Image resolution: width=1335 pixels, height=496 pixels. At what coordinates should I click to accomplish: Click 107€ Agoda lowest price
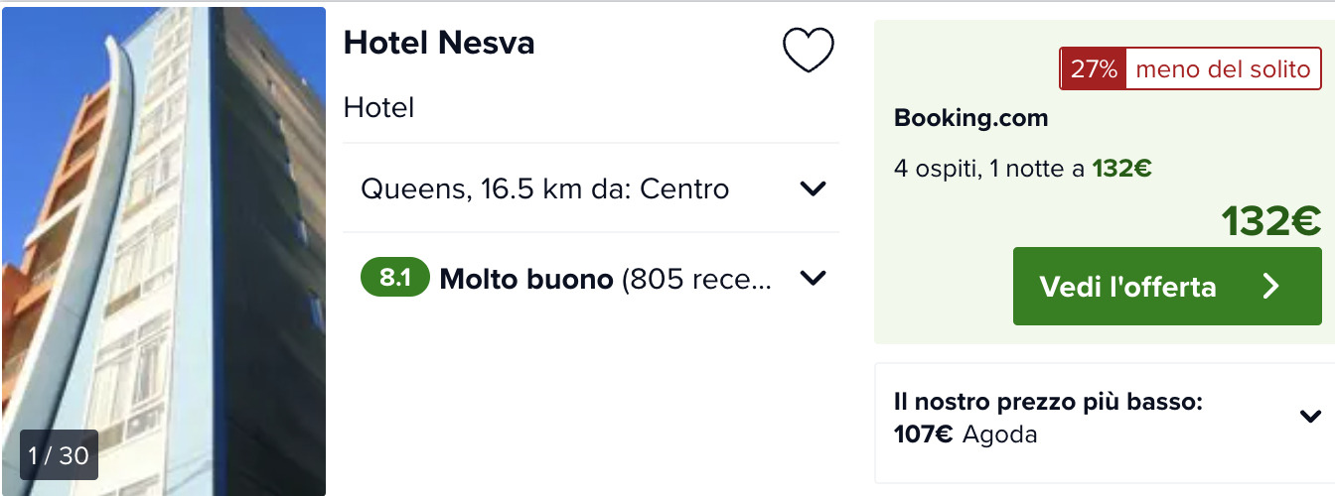click(x=965, y=434)
